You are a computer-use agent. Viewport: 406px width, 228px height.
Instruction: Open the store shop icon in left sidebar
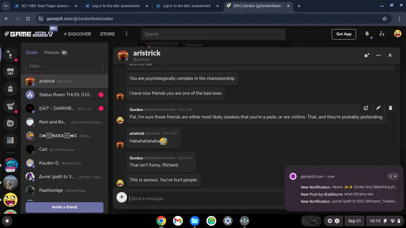(10, 72)
